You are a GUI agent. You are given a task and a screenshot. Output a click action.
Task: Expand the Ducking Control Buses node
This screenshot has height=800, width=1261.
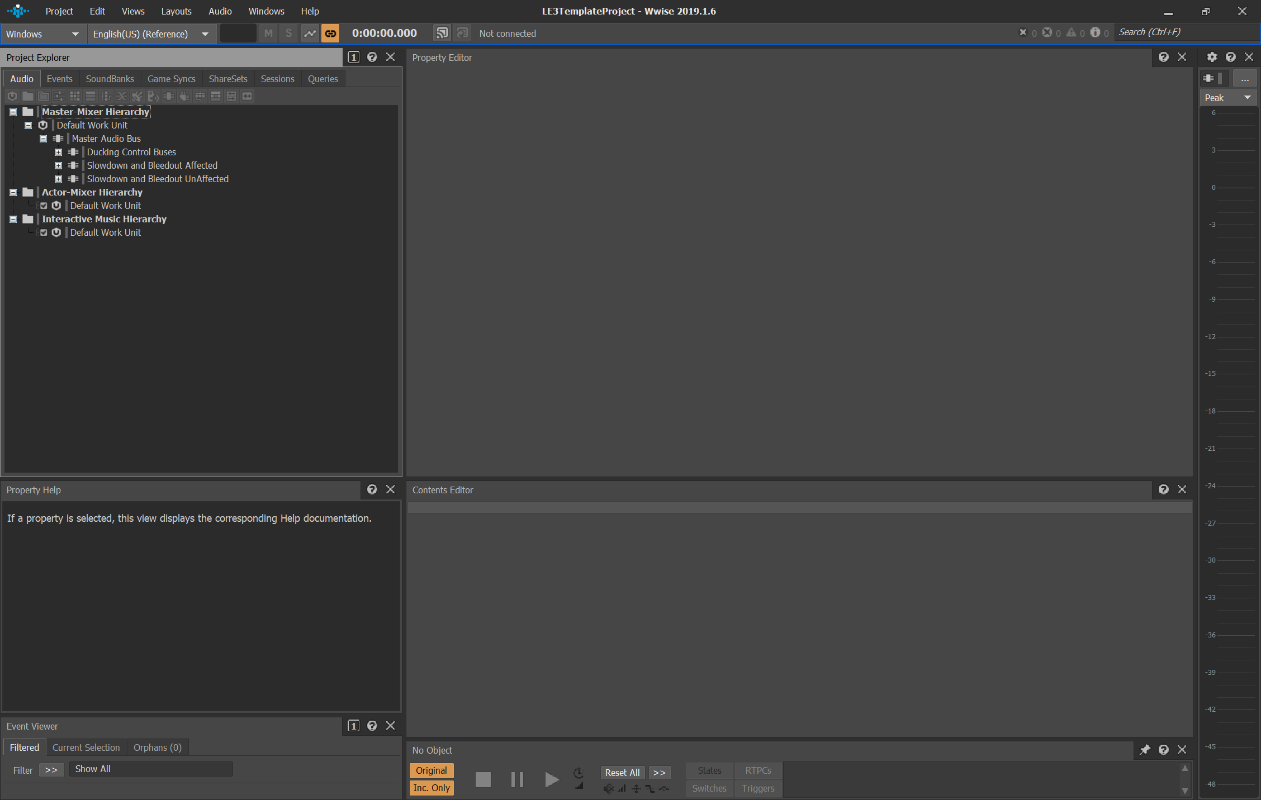[x=58, y=152]
